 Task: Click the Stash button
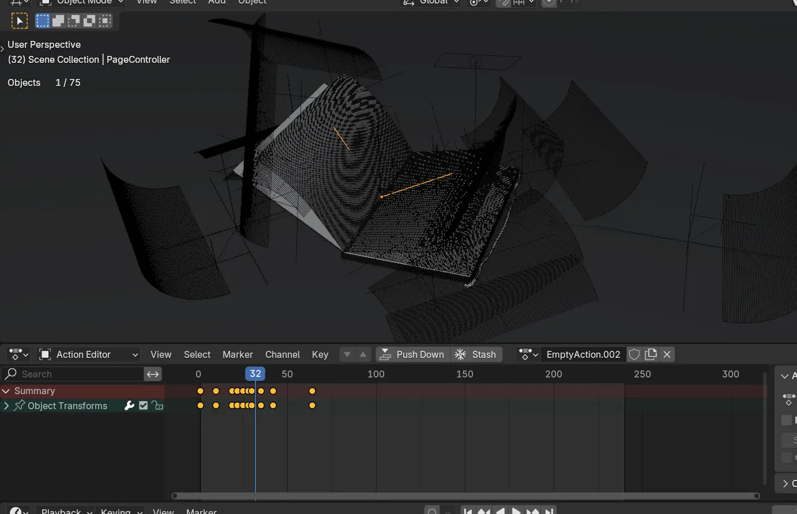[476, 354]
